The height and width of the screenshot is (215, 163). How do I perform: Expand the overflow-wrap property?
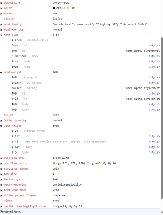(x=1, y=158)
